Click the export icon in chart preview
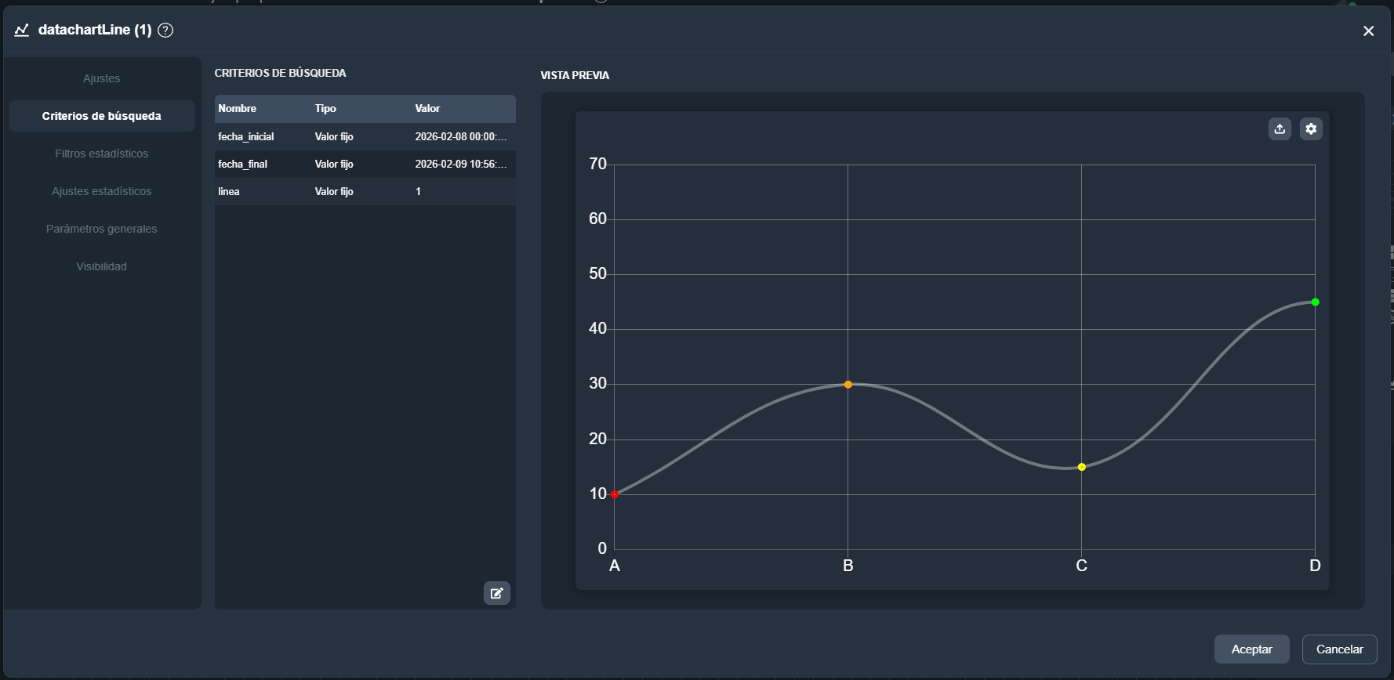The image size is (1394, 680). click(x=1280, y=129)
